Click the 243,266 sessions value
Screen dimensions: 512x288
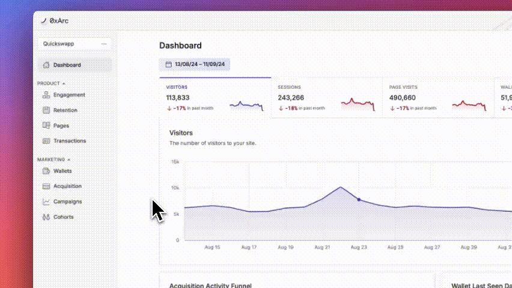tap(291, 98)
